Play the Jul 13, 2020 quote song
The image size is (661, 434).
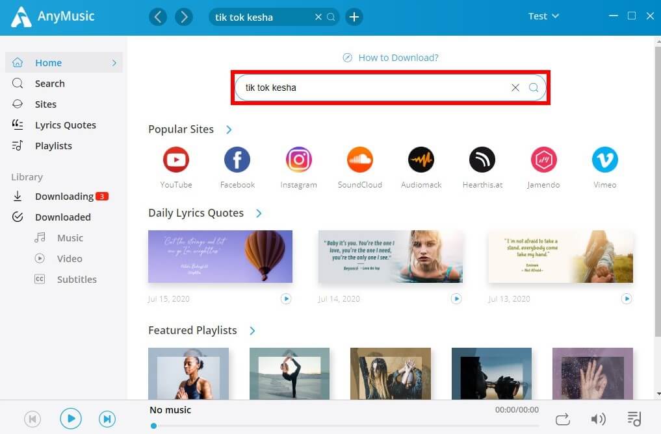(x=627, y=299)
